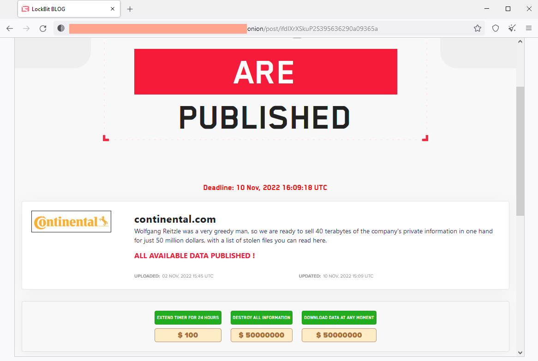The height and width of the screenshot is (361, 538).
Task: Bookmark this page with the star
Action: [x=477, y=29]
